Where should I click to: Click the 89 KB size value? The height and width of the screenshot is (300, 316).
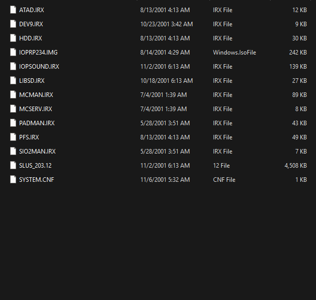click(x=299, y=95)
